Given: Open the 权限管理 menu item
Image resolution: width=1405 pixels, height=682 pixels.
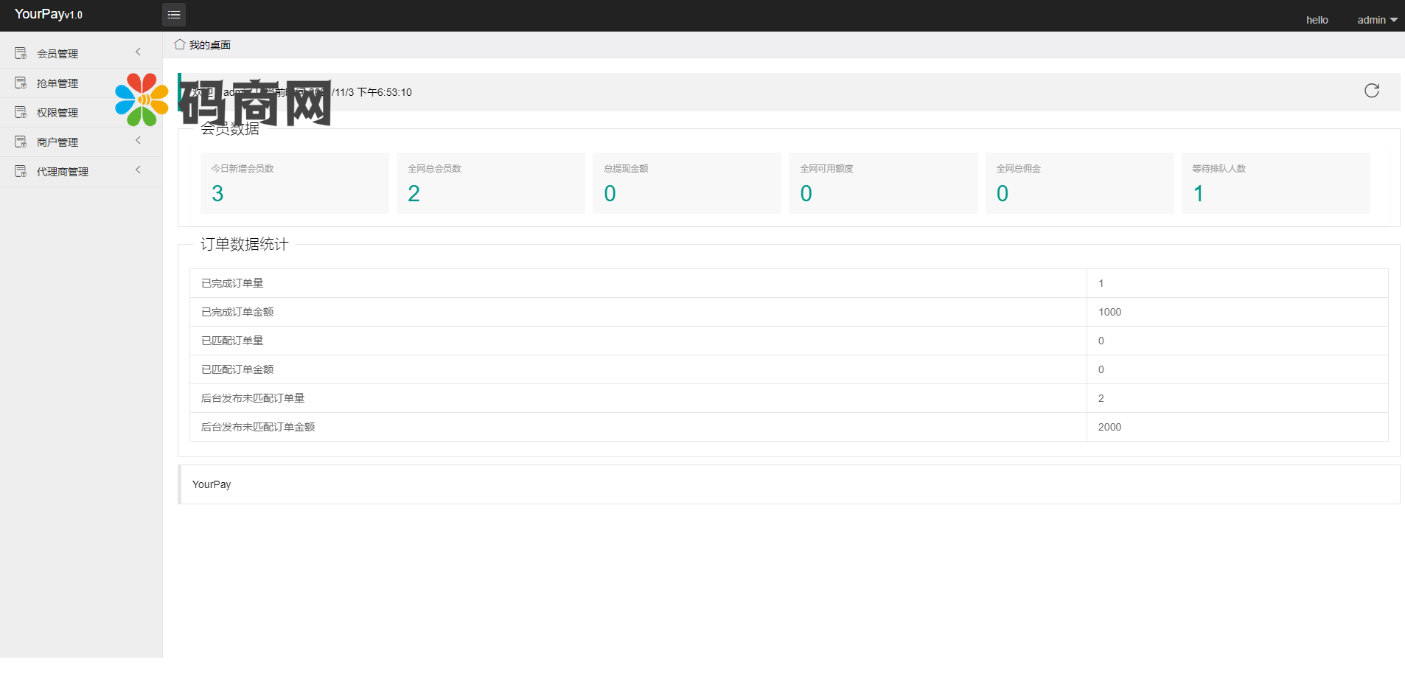Looking at the screenshot, I should click(57, 113).
